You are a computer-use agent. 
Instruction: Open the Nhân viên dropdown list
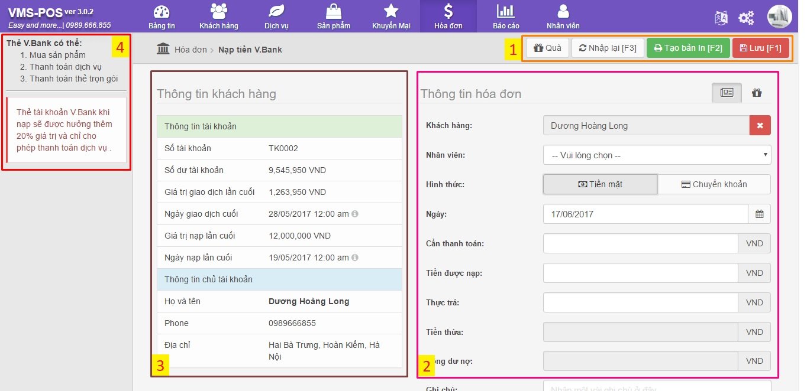[x=657, y=155]
